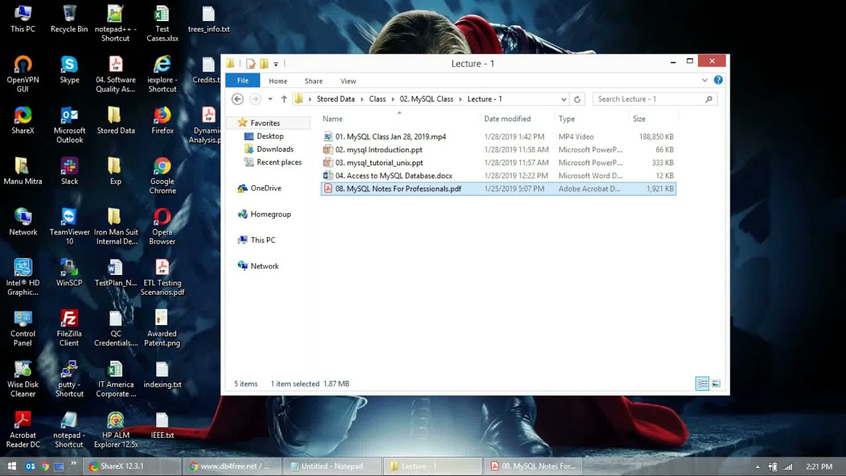Sort files by Size column header
Screen dimensions: 846x476
pos(639,119)
